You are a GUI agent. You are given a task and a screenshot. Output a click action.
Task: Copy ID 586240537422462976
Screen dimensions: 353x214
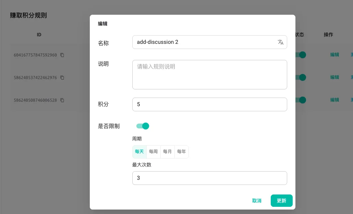[x=62, y=77]
